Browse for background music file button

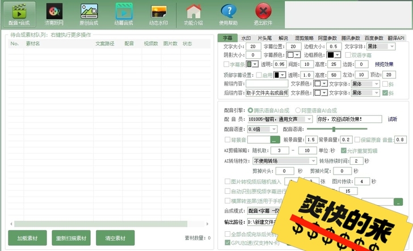coord(275,140)
